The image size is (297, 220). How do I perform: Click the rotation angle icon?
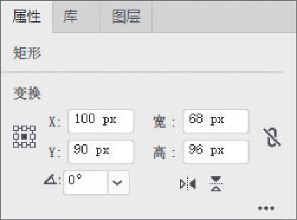50,180
